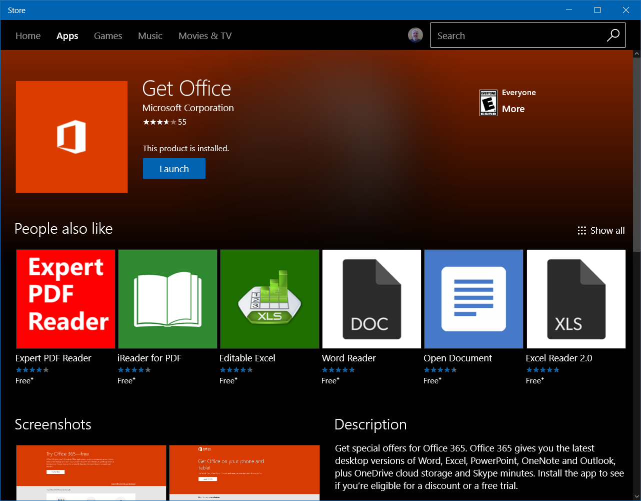Click the ESRB Everyone rating icon
641x501 pixels.
[x=488, y=103]
